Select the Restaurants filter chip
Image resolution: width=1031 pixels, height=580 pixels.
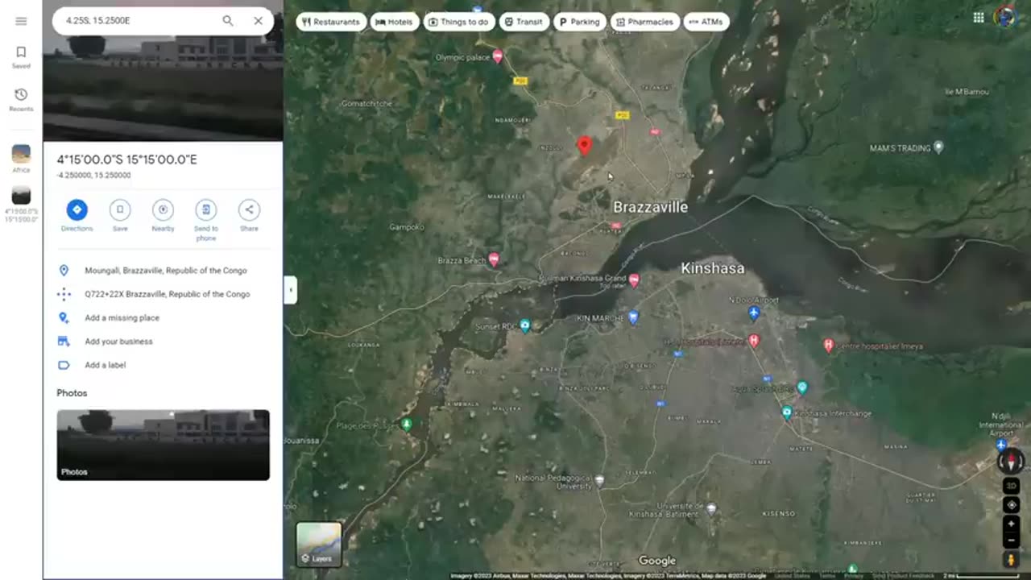331,22
